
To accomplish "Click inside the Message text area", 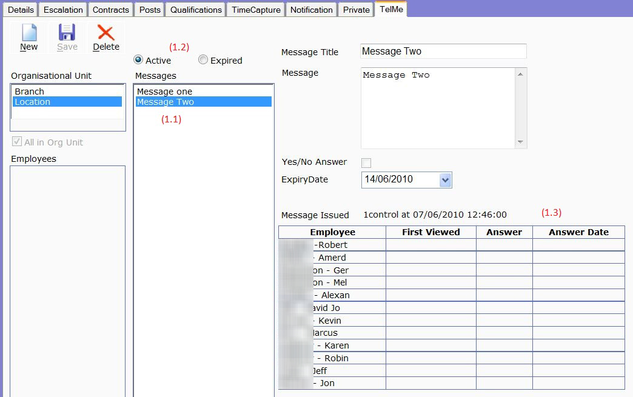I will point(438,108).
